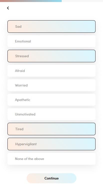Viewport: 103px width, 184px height.
Task: Click the Continue button
Action: coord(51,178)
